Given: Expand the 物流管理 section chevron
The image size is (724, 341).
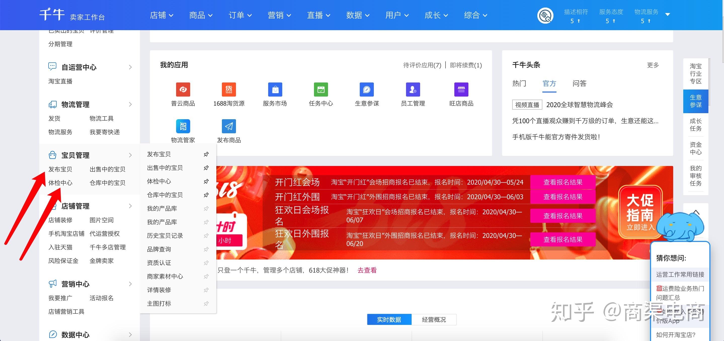Looking at the screenshot, I should [130, 105].
